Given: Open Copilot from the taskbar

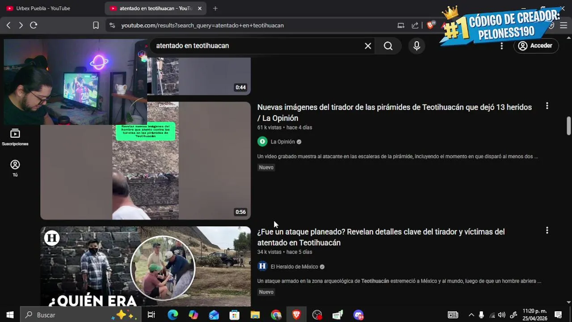Looking at the screenshot, I should tap(193, 315).
